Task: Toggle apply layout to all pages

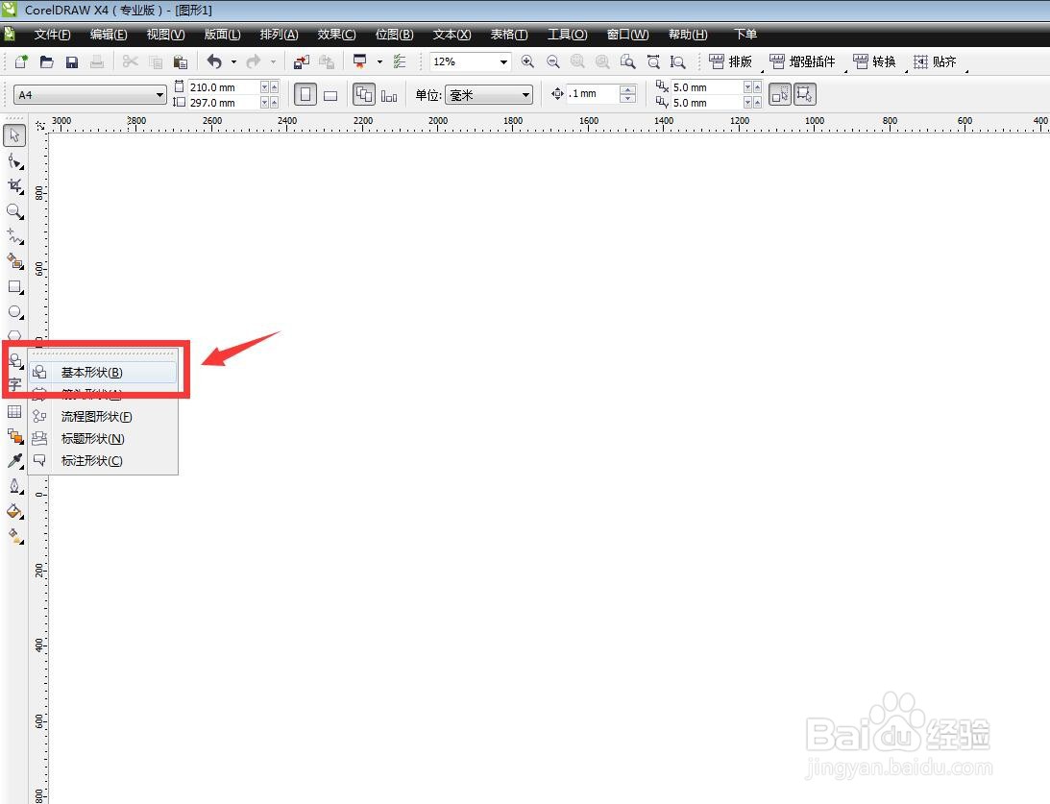Action: click(364, 94)
